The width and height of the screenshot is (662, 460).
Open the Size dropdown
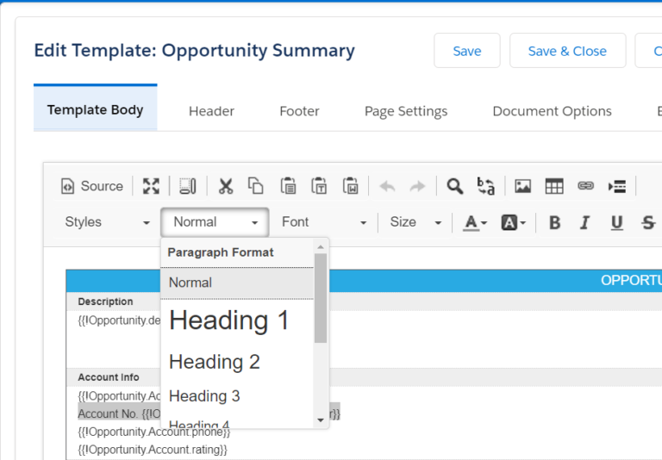[415, 222]
